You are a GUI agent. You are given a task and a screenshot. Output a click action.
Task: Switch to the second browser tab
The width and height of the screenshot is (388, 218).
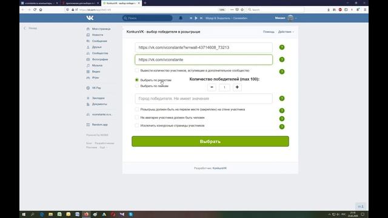pyautogui.click(x=80, y=3)
